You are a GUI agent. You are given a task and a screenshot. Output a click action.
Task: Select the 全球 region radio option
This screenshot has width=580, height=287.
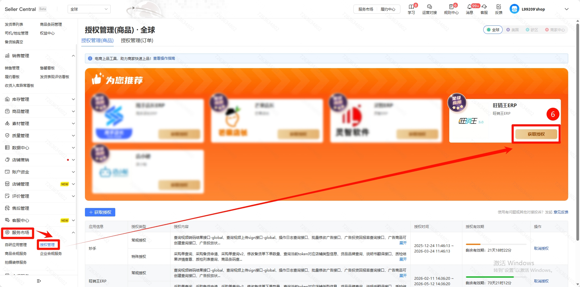[x=493, y=30]
